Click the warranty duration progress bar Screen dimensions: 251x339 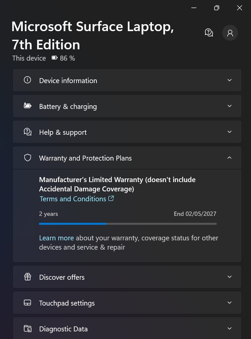pyautogui.click(x=127, y=224)
